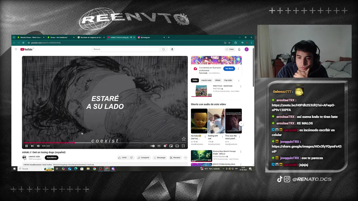Skip to the next video
The image size is (358, 201).
click(32, 146)
